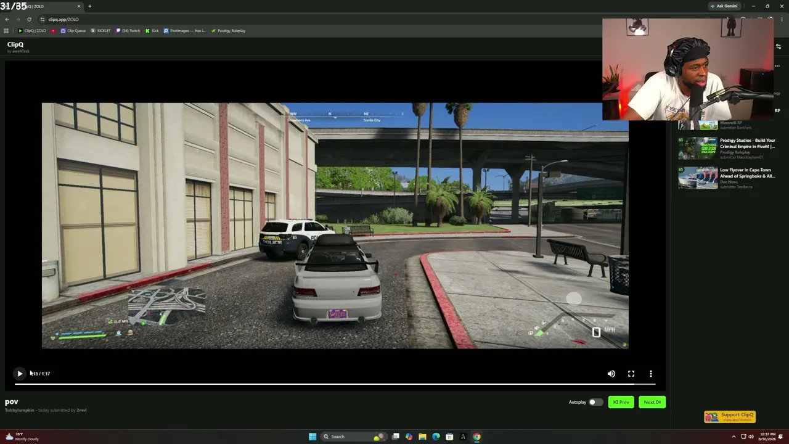Mute the video volume speaker icon

[611, 374]
